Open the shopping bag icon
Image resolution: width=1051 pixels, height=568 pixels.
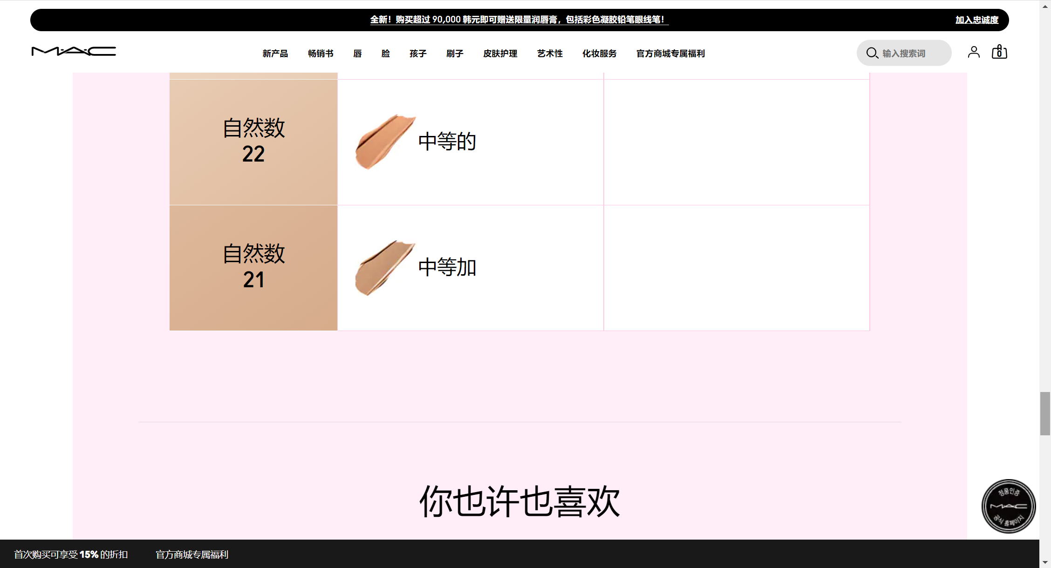click(x=999, y=52)
